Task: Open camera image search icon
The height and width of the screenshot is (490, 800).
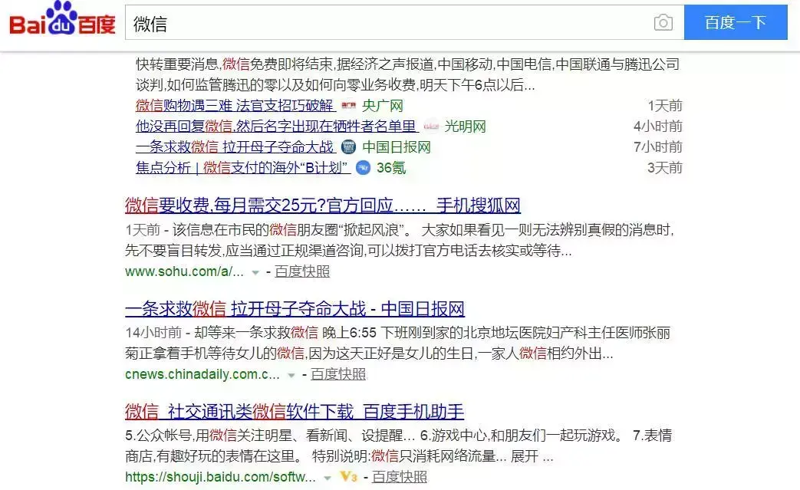Action: (663, 22)
